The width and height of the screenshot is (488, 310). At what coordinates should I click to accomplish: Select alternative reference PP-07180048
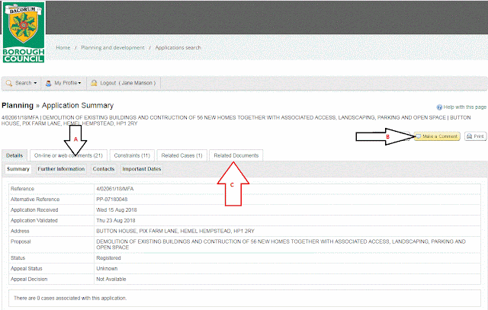click(112, 200)
